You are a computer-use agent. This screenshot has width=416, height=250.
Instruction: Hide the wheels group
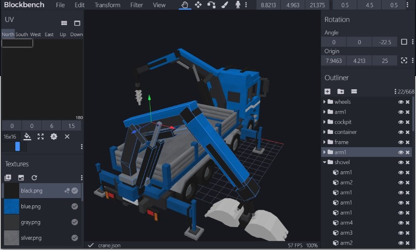(400, 102)
